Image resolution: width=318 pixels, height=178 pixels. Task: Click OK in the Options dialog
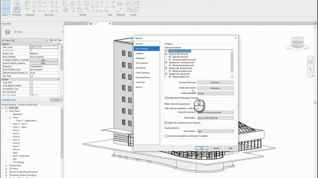tap(202, 148)
